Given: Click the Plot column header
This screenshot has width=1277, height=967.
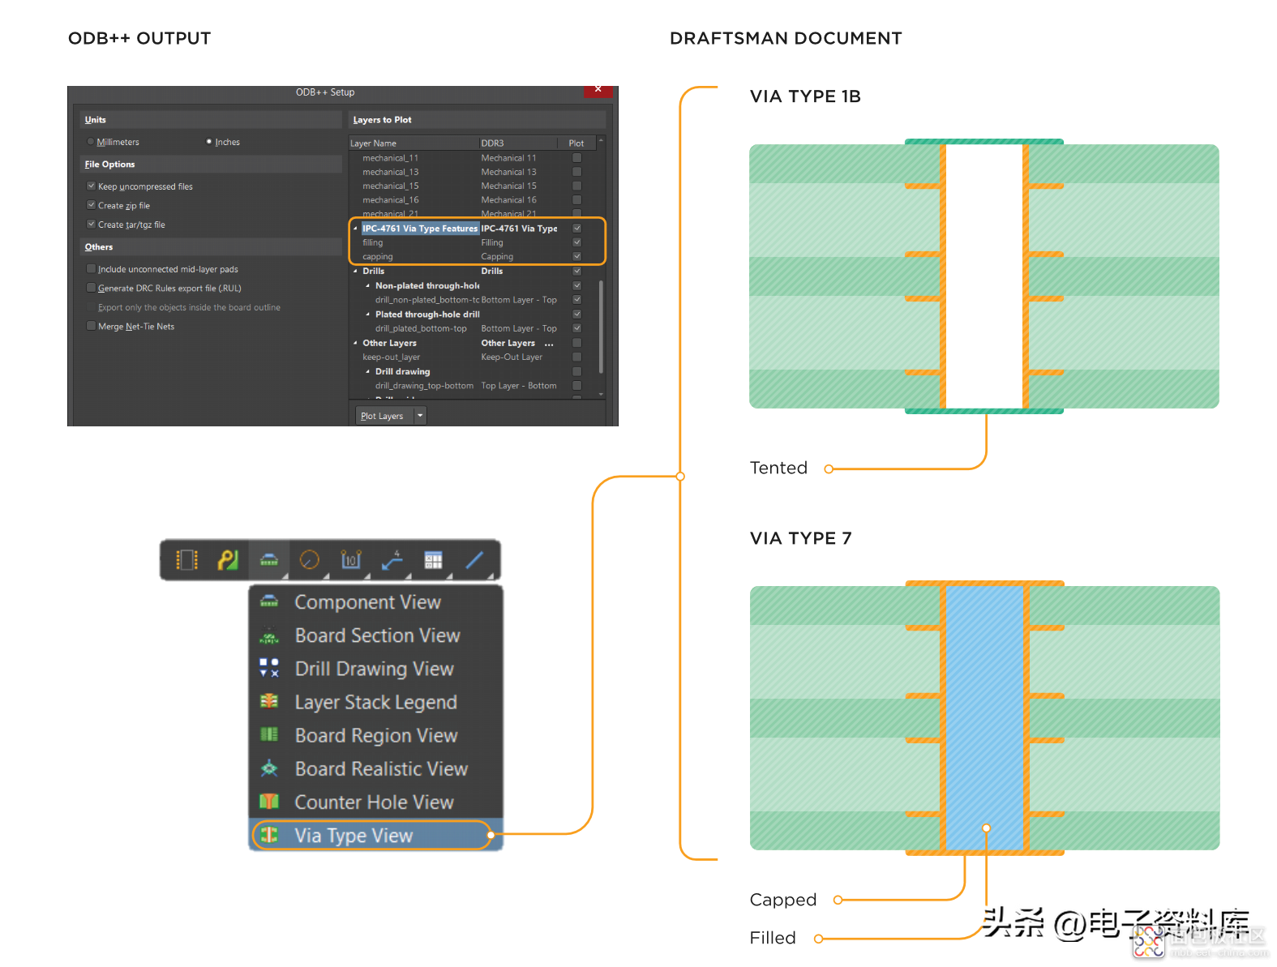Looking at the screenshot, I should 576,143.
